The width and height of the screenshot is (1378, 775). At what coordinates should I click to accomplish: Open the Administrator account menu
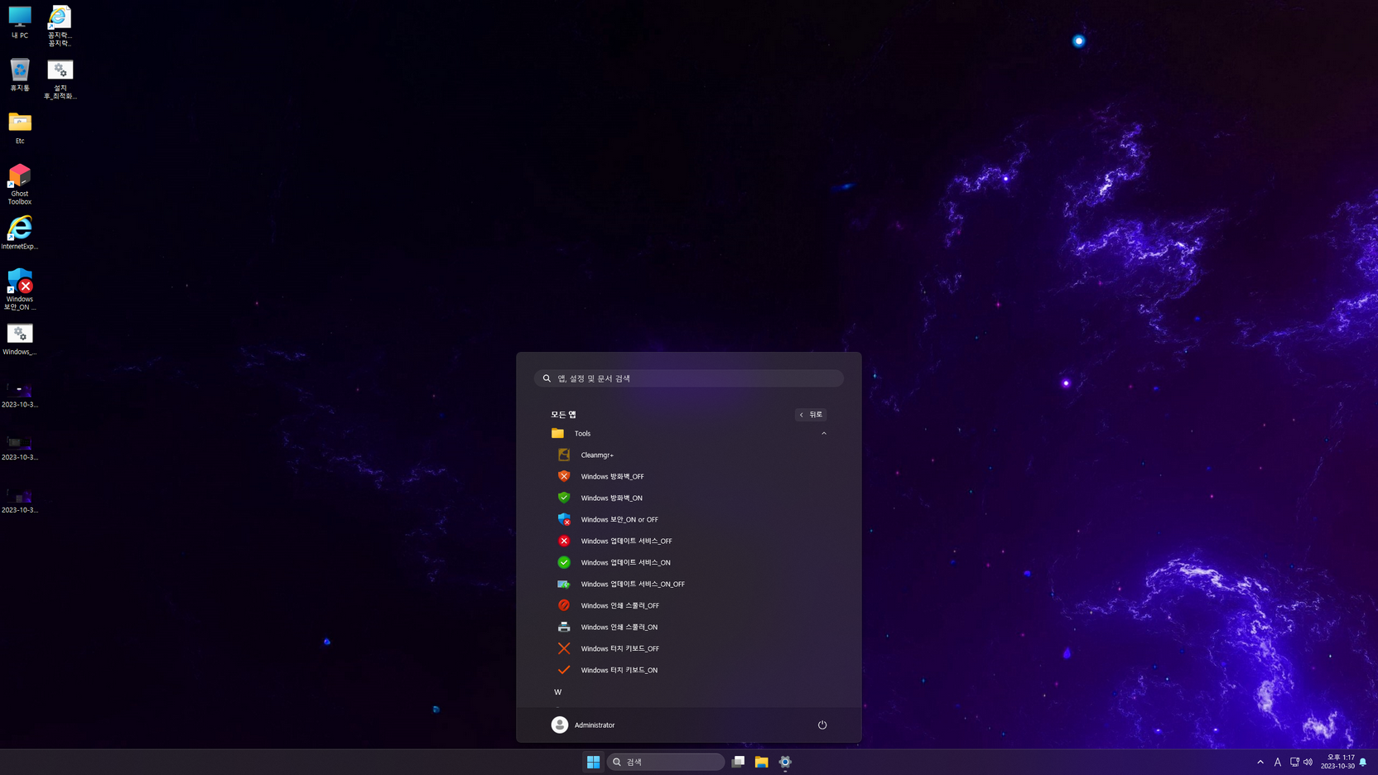coord(583,724)
